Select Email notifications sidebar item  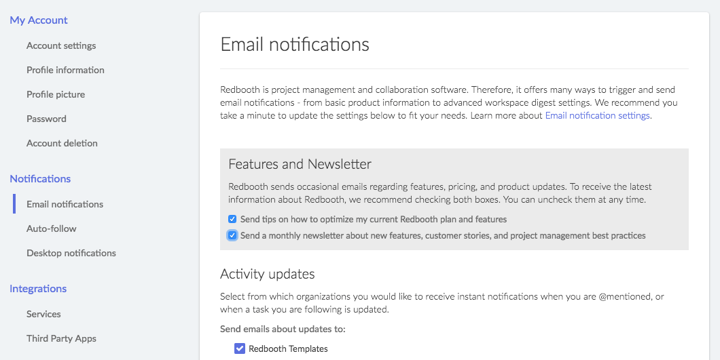tap(65, 204)
